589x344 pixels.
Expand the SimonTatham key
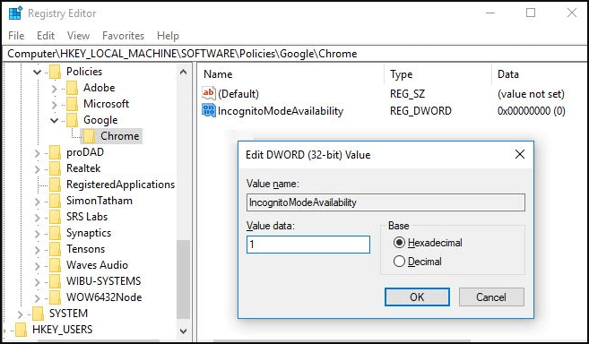[x=37, y=202]
